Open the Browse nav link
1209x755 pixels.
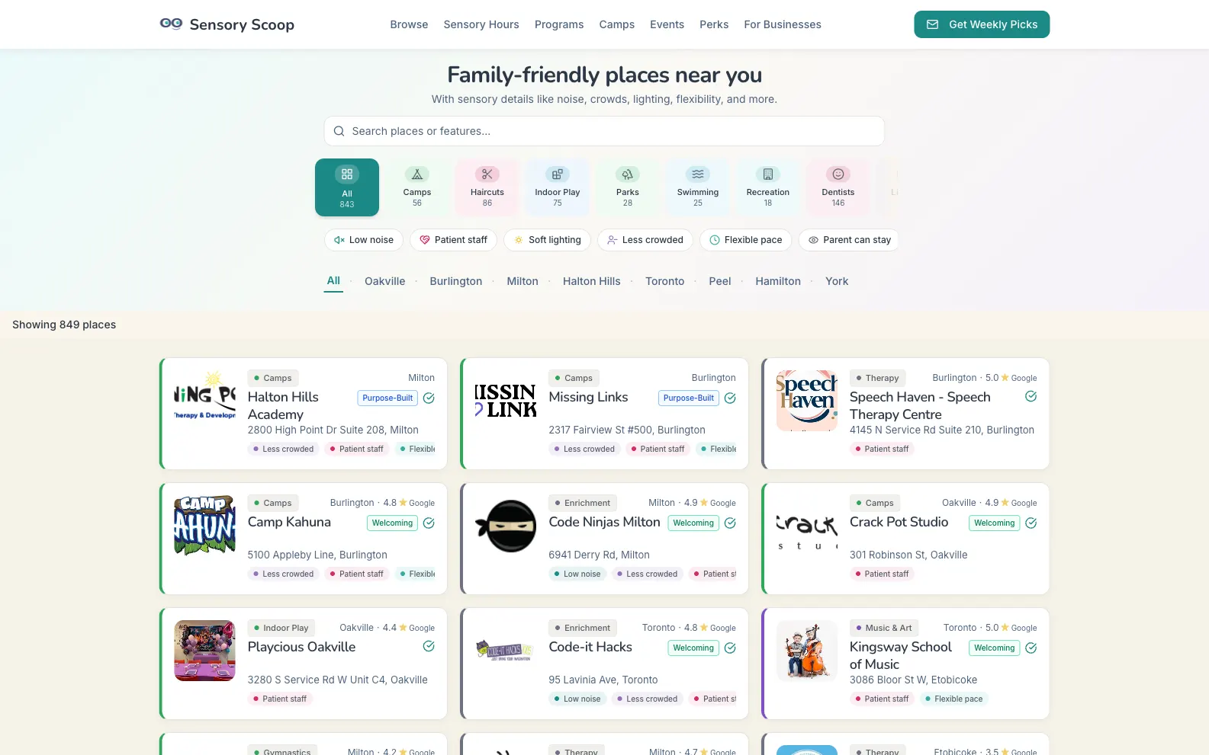409,24
